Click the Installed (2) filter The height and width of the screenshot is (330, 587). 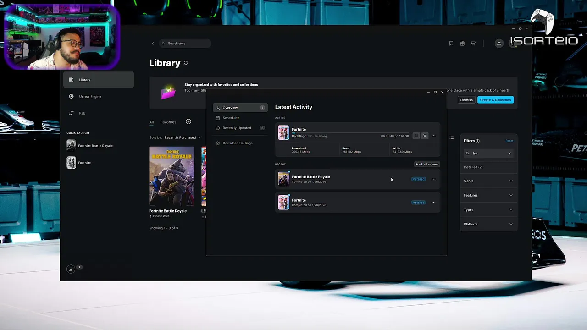click(473, 167)
